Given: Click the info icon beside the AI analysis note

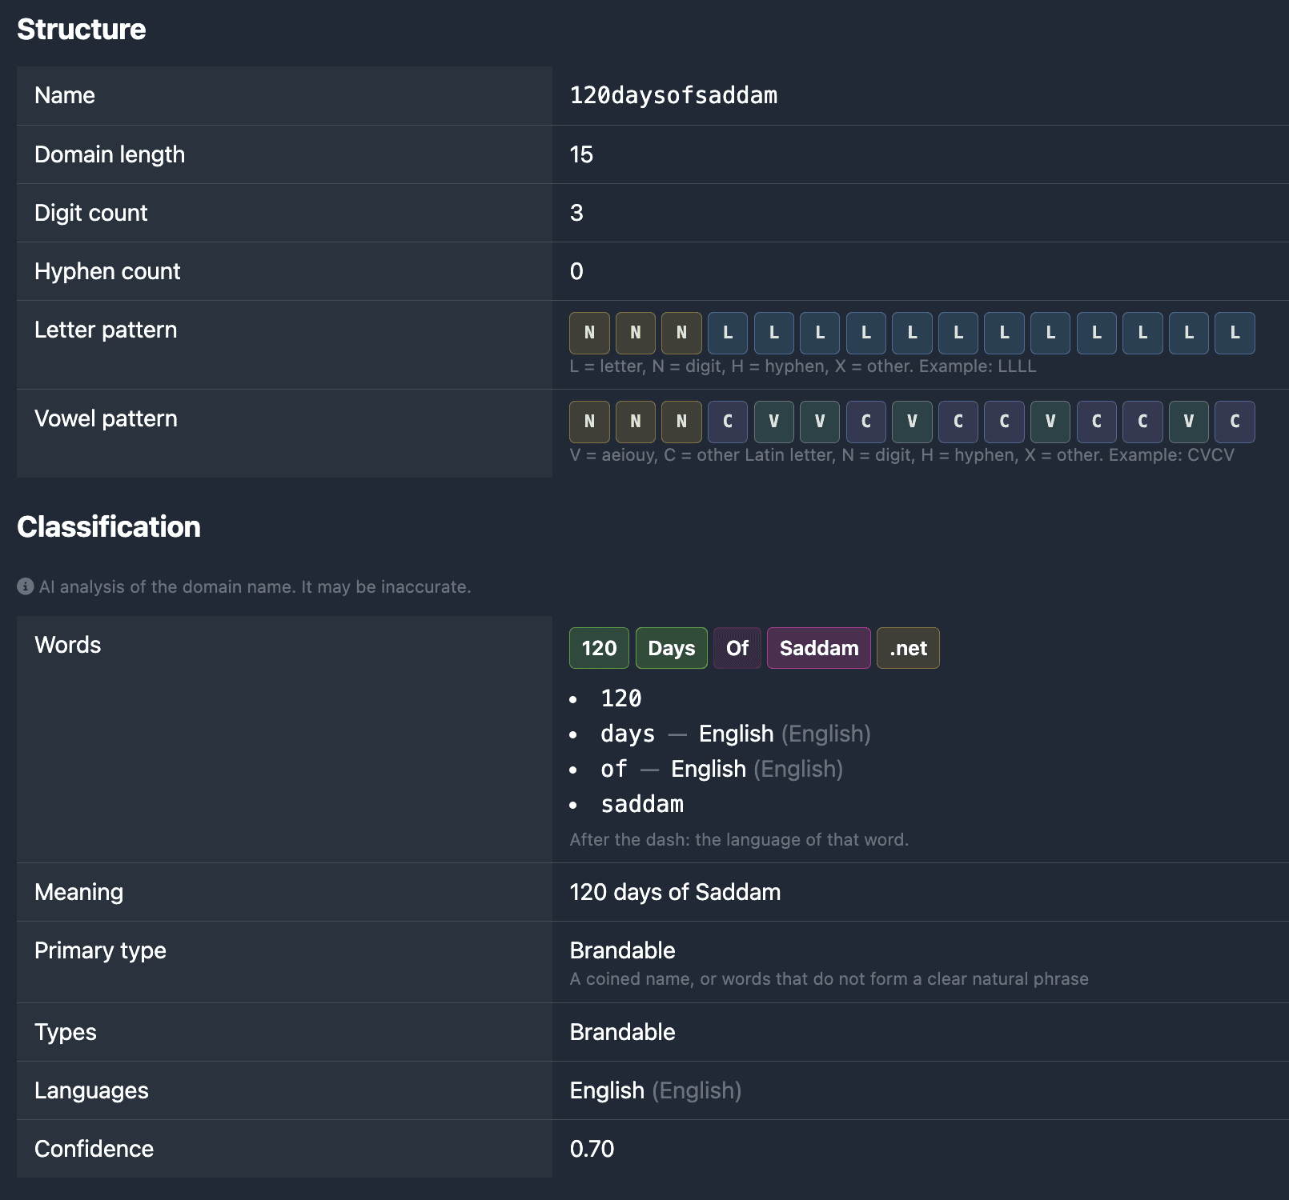Looking at the screenshot, I should click(x=26, y=586).
